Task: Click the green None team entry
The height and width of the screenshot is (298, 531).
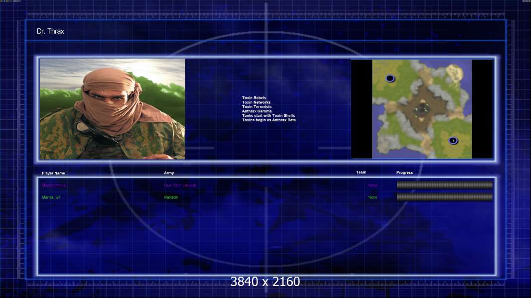Action: pyautogui.click(x=373, y=197)
